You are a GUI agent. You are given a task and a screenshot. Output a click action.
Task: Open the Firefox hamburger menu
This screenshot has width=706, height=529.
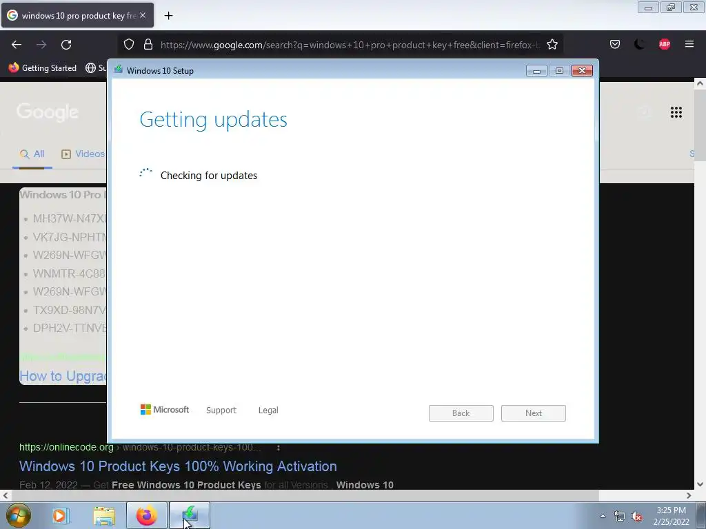tap(689, 44)
